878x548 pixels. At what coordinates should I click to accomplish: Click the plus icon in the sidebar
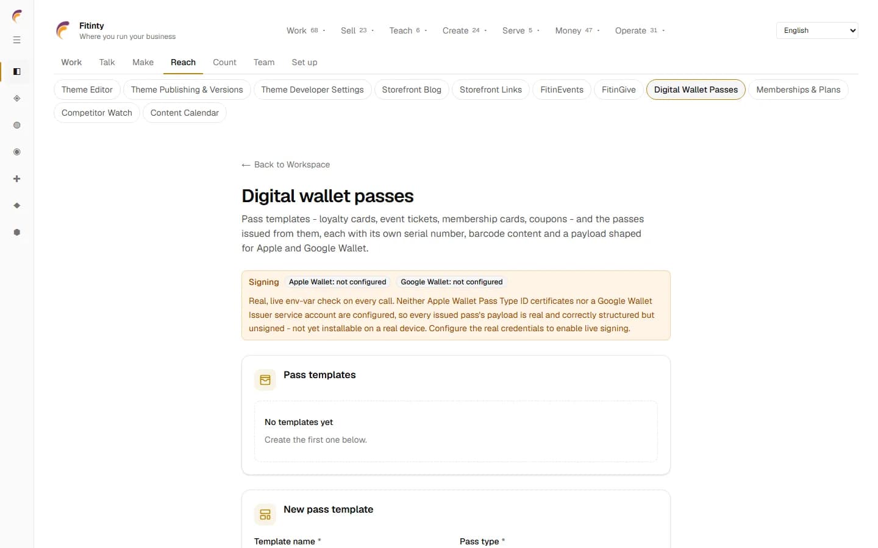[17, 179]
